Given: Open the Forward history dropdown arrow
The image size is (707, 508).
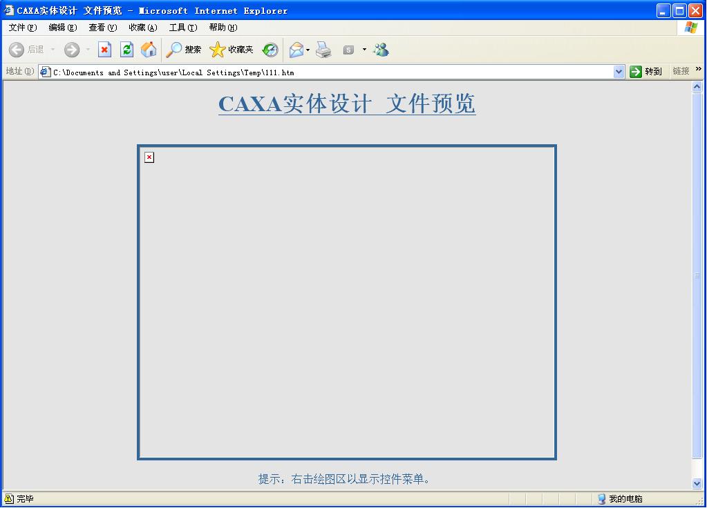Looking at the screenshot, I should pos(88,50).
